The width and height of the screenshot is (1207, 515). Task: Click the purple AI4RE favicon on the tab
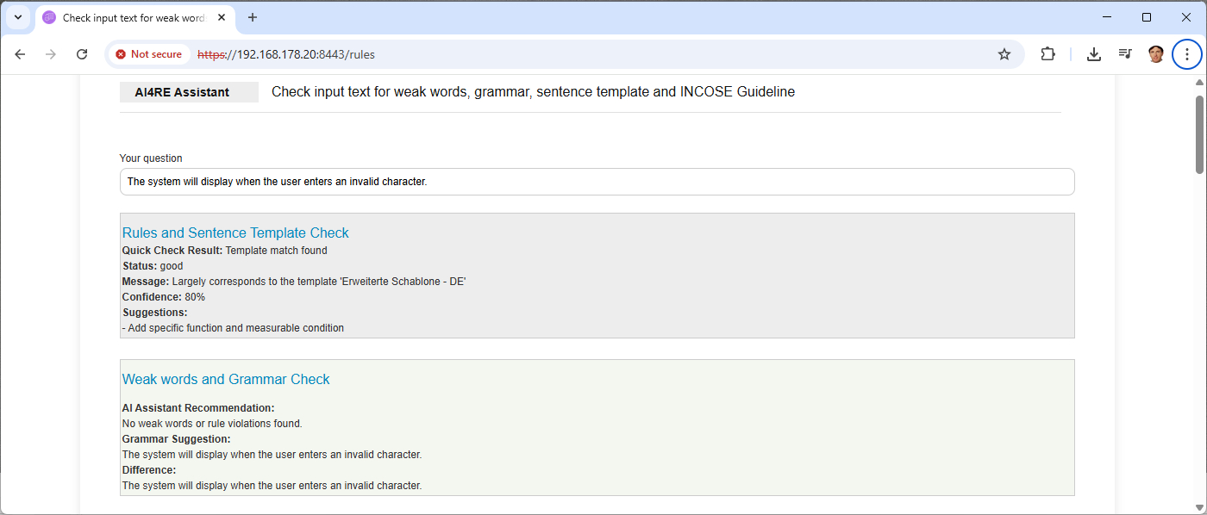(49, 17)
